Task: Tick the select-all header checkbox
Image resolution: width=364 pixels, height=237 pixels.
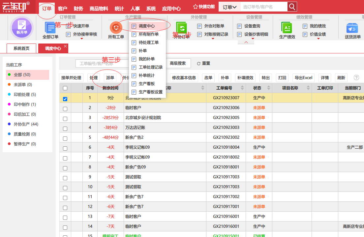Action: [65, 88]
